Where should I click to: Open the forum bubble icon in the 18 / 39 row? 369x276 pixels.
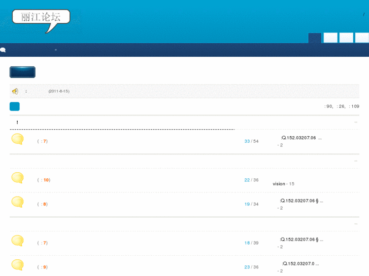click(18, 241)
